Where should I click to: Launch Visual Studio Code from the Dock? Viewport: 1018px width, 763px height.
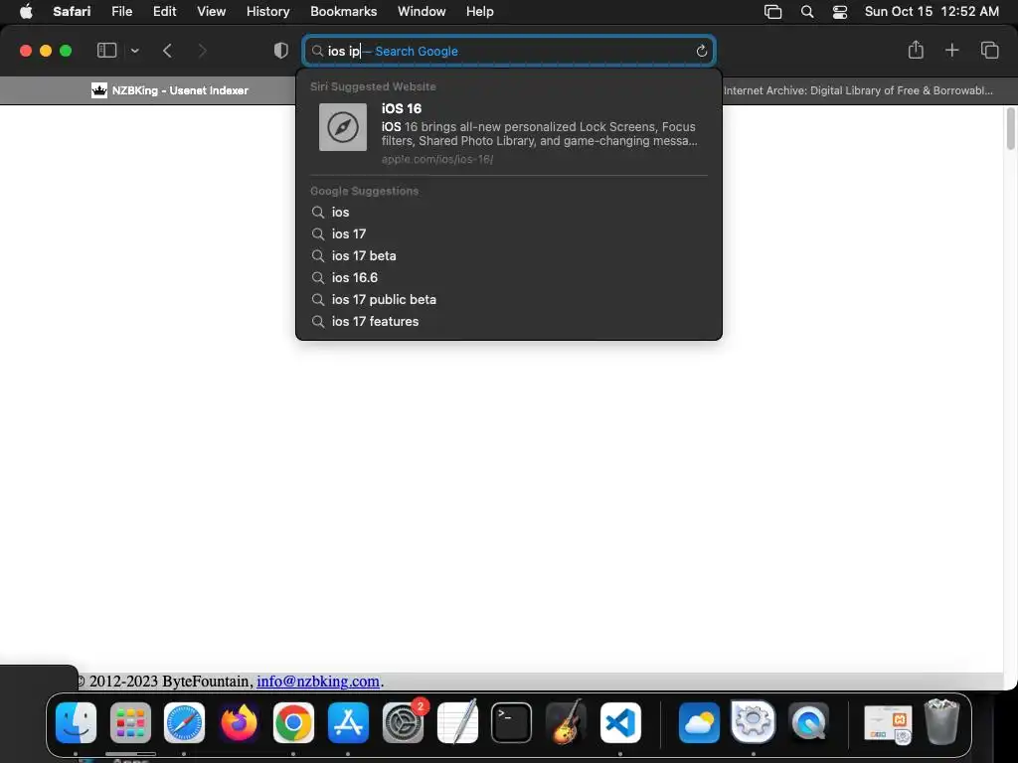[620, 722]
